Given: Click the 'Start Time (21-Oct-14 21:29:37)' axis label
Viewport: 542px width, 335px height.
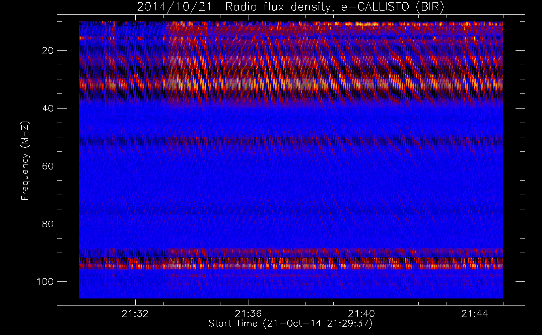Looking at the screenshot, I should pos(290,324).
